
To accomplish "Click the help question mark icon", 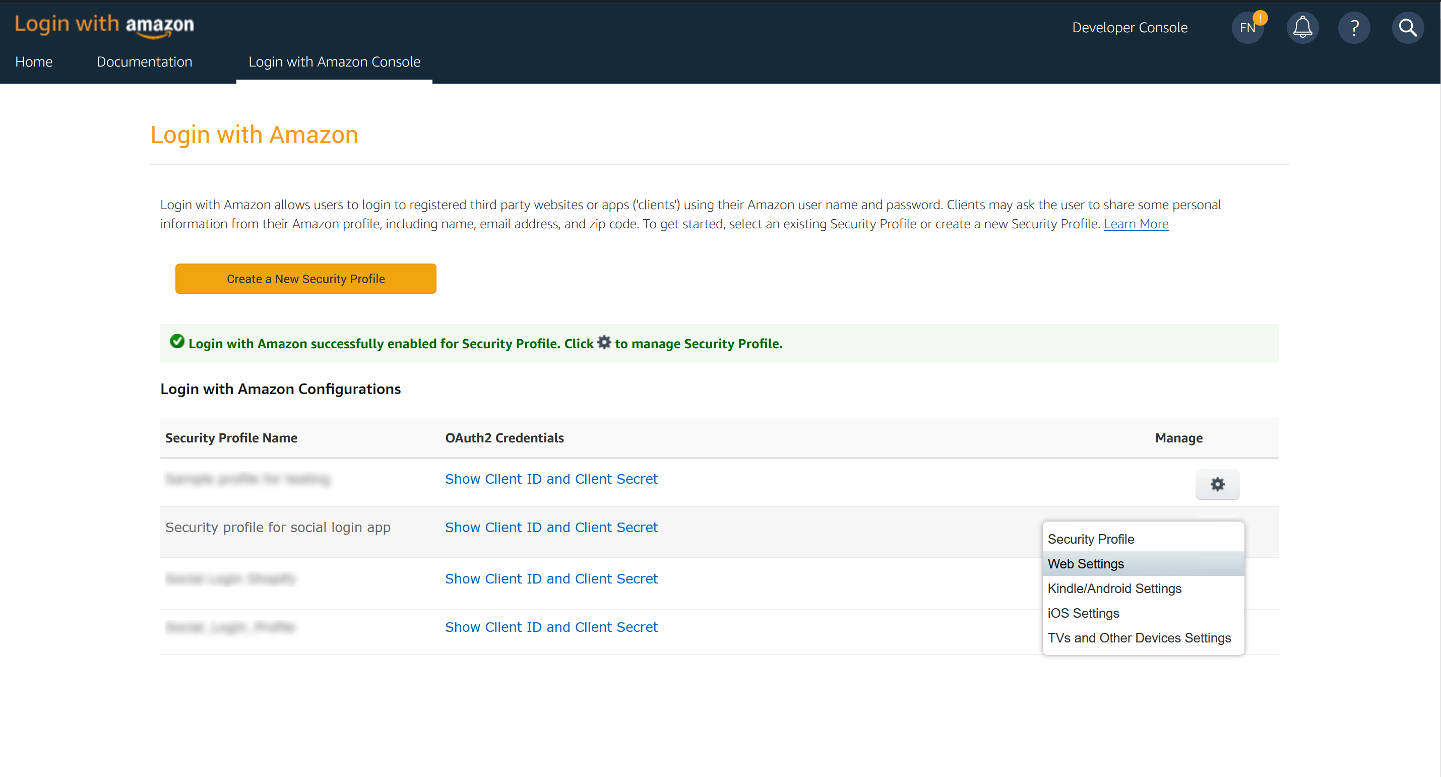I will click(x=1354, y=27).
